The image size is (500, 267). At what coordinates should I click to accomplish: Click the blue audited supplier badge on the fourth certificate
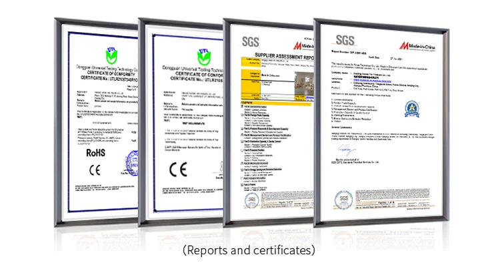tap(412, 109)
